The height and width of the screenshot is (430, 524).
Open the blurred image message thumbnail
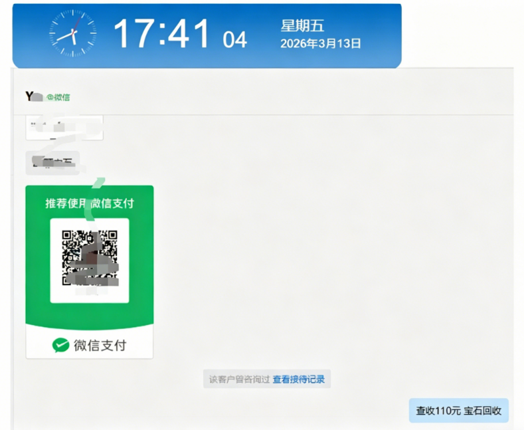coord(64,128)
